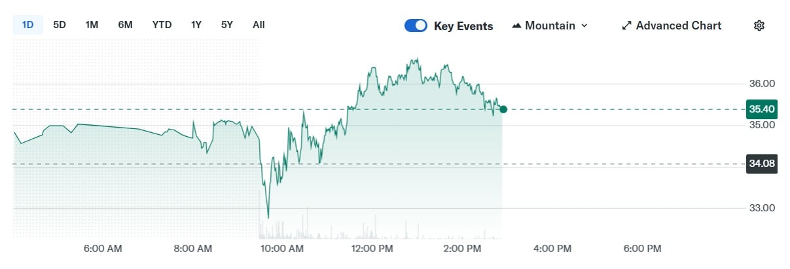Click the Key Events label
The width and height of the screenshot is (790, 269).
pos(463,26)
